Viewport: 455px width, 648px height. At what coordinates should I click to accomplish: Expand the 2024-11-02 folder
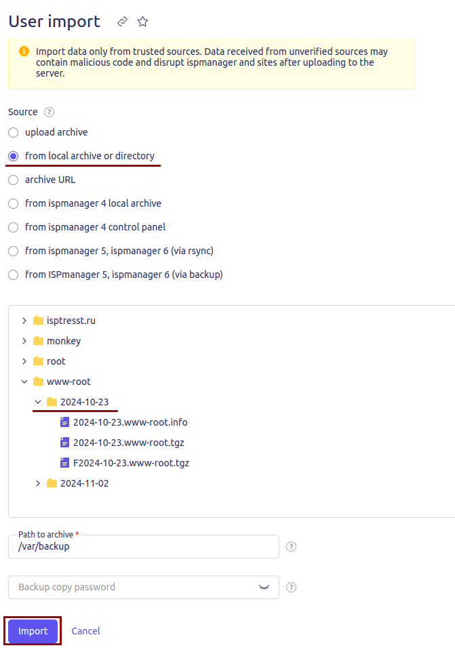pos(38,483)
